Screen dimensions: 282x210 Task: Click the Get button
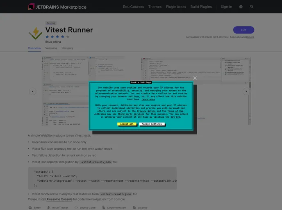point(243,30)
